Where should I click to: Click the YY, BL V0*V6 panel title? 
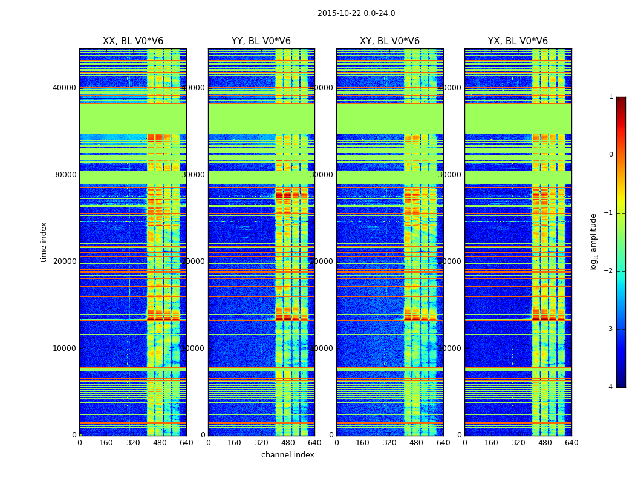pos(261,41)
